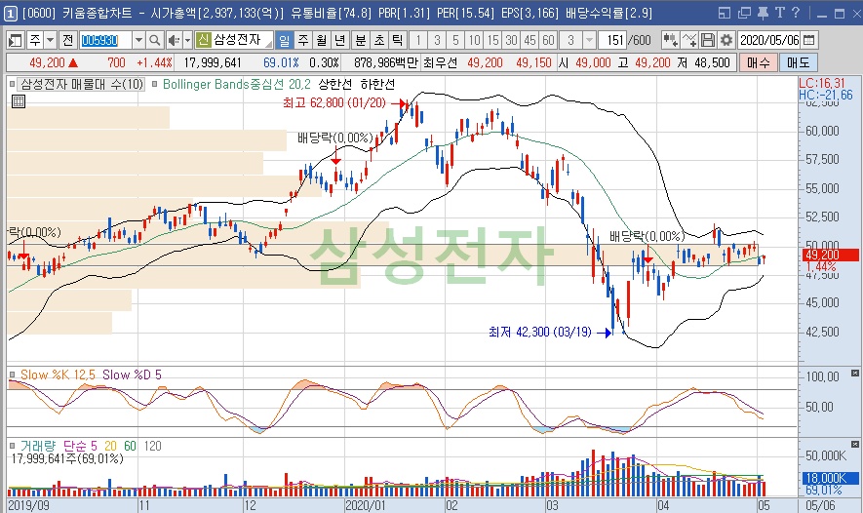Click the 상한선 upper band label
This screenshot has width=863, height=513.
pyautogui.click(x=334, y=84)
